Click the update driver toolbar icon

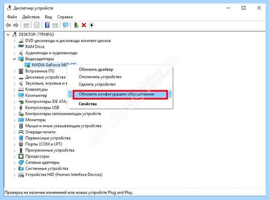tap(76, 25)
